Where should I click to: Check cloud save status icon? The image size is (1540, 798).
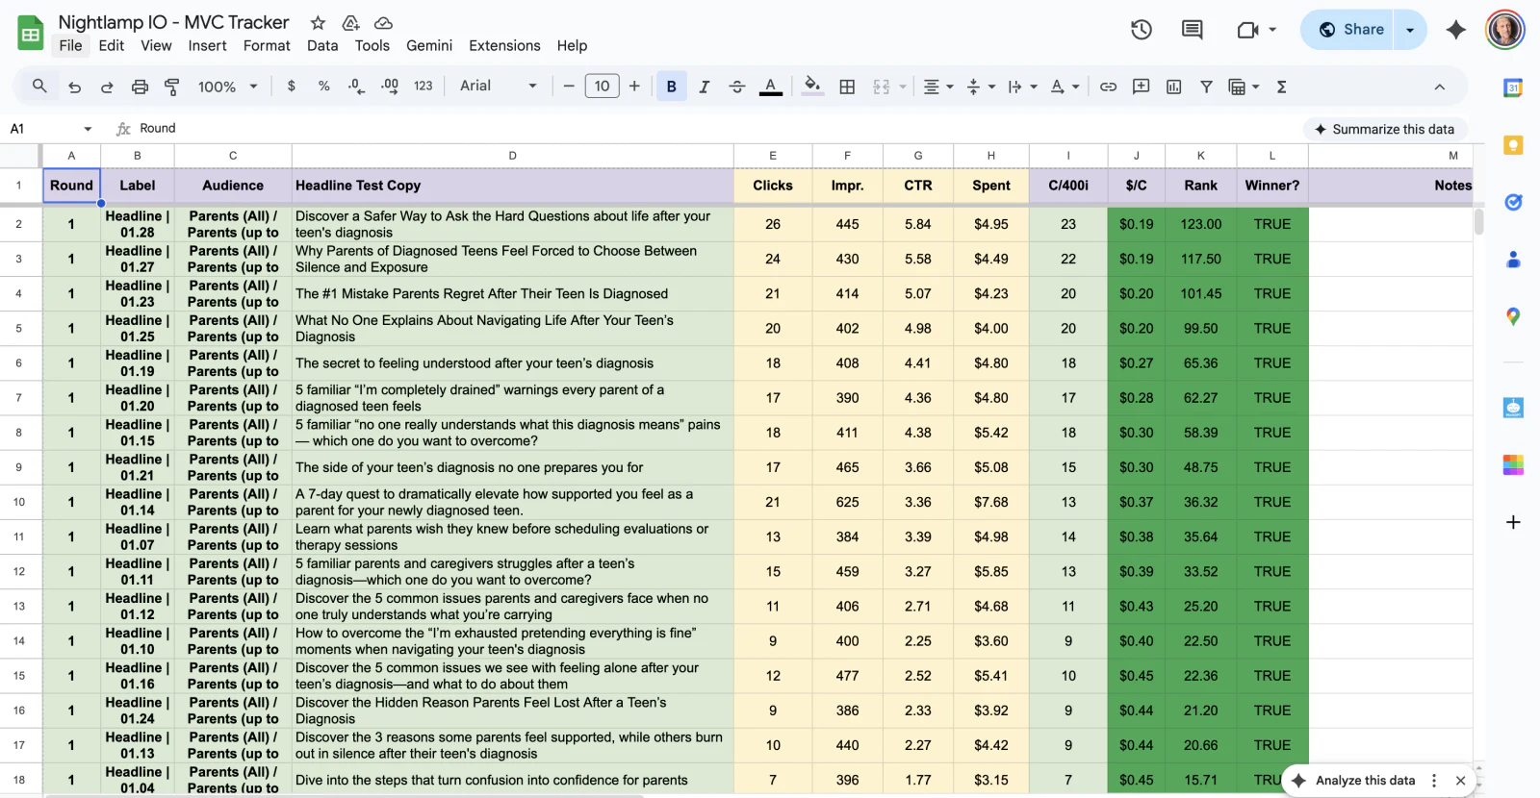pos(383,22)
